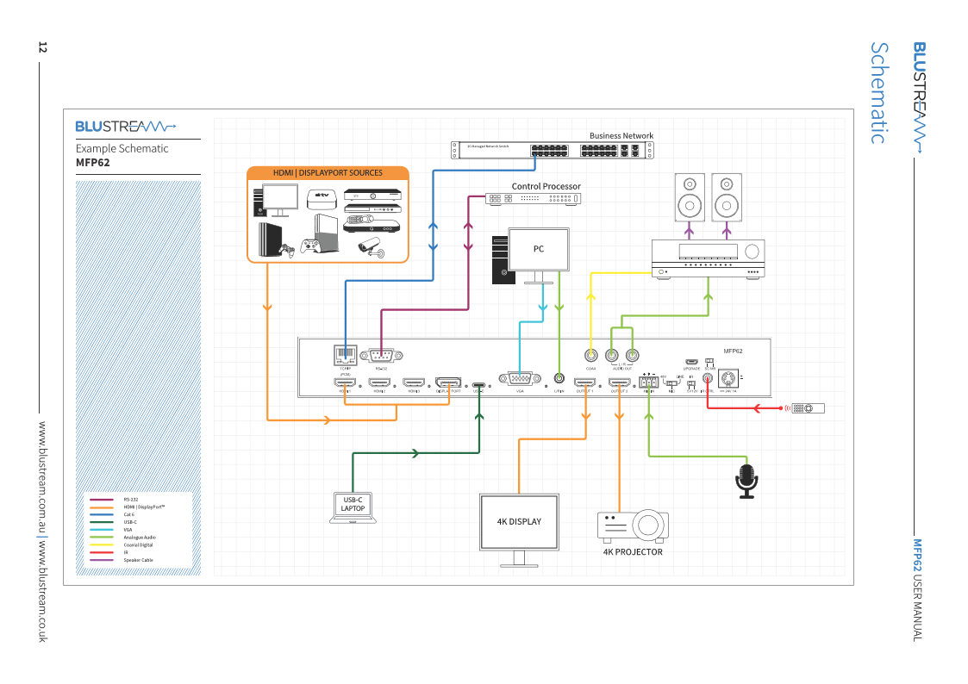Click the left AUDIO OUT RCA jack
968x684 pixels.
[611, 355]
